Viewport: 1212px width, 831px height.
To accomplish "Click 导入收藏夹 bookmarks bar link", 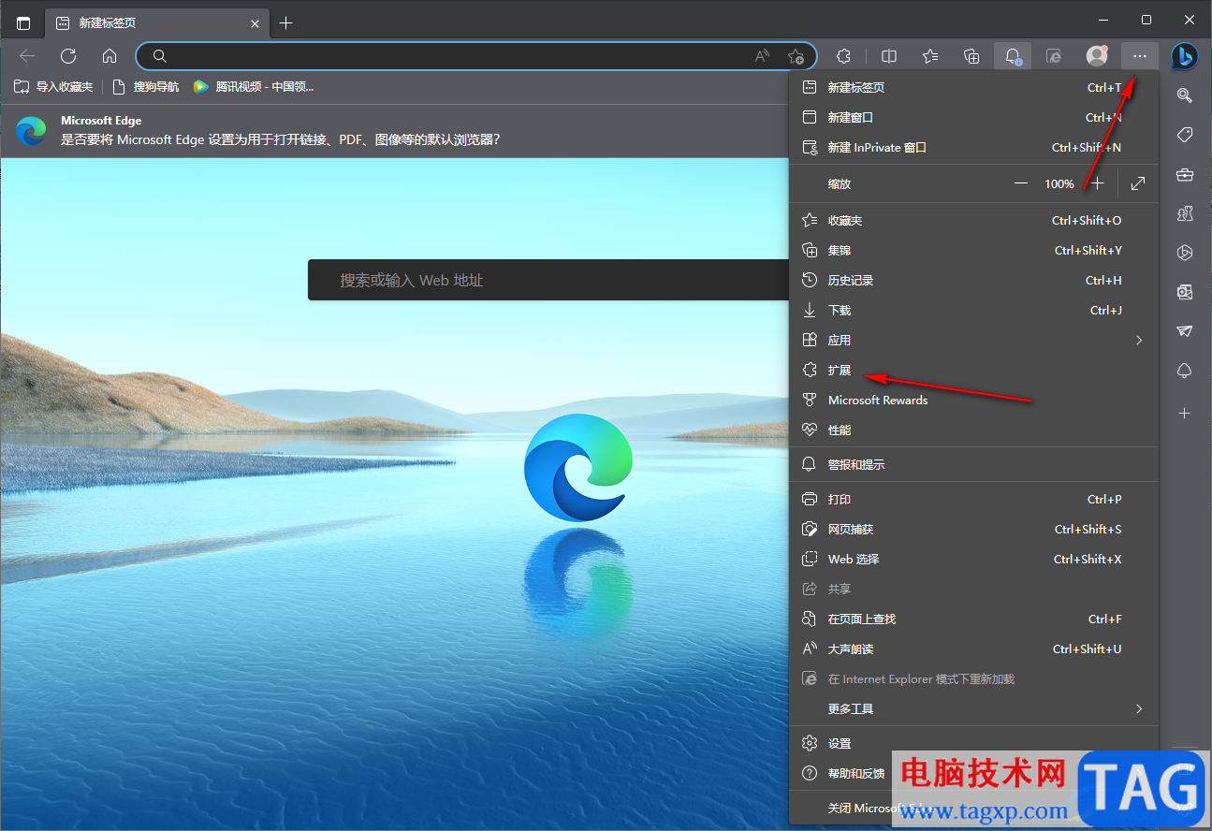I will [53, 86].
